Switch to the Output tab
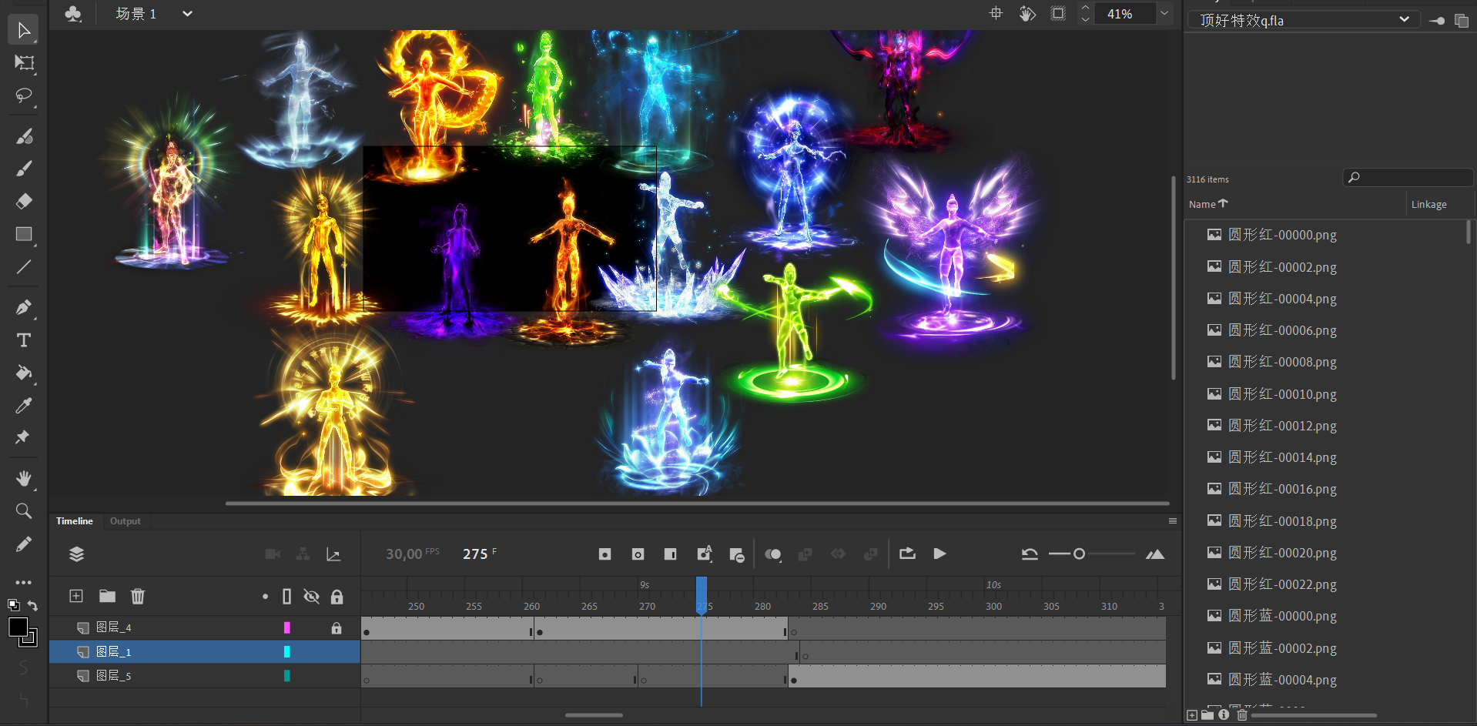 click(125, 521)
